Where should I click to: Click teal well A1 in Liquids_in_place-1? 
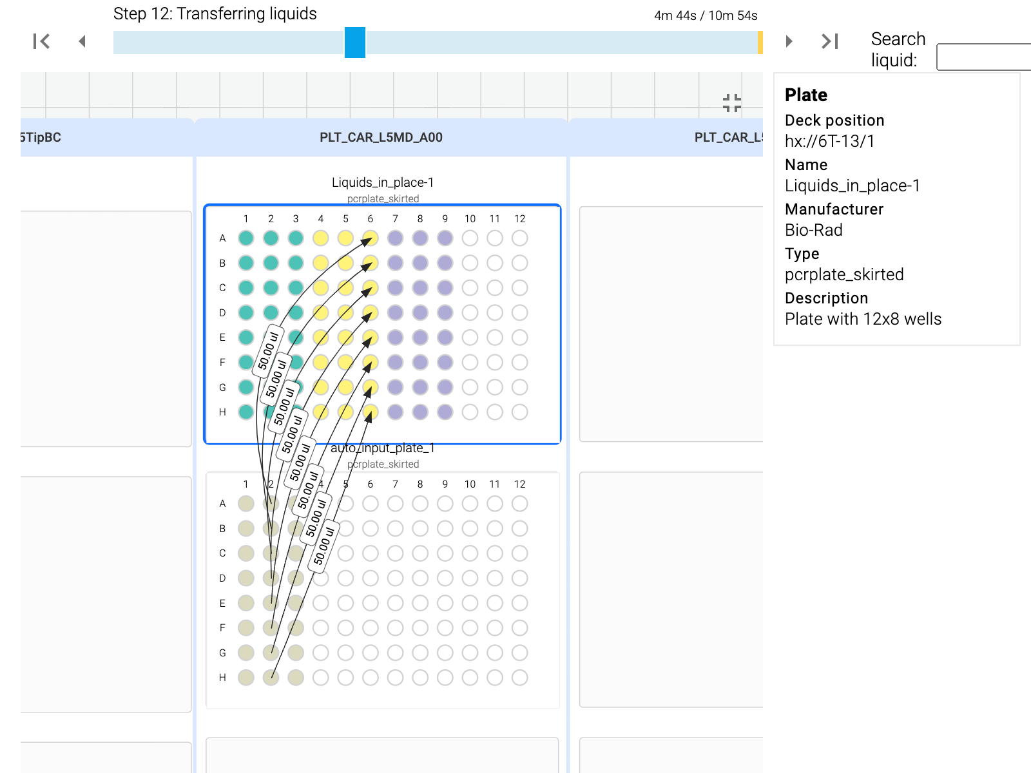(x=246, y=238)
